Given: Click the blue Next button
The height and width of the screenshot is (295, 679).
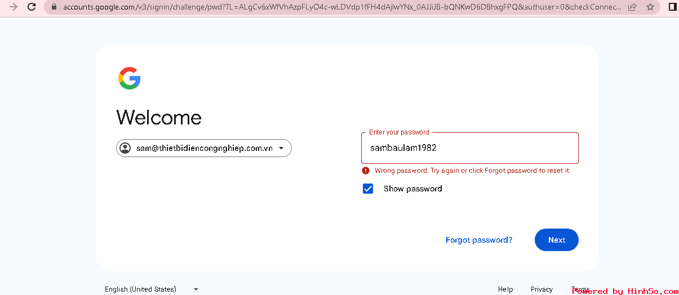Looking at the screenshot, I should [x=557, y=240].
